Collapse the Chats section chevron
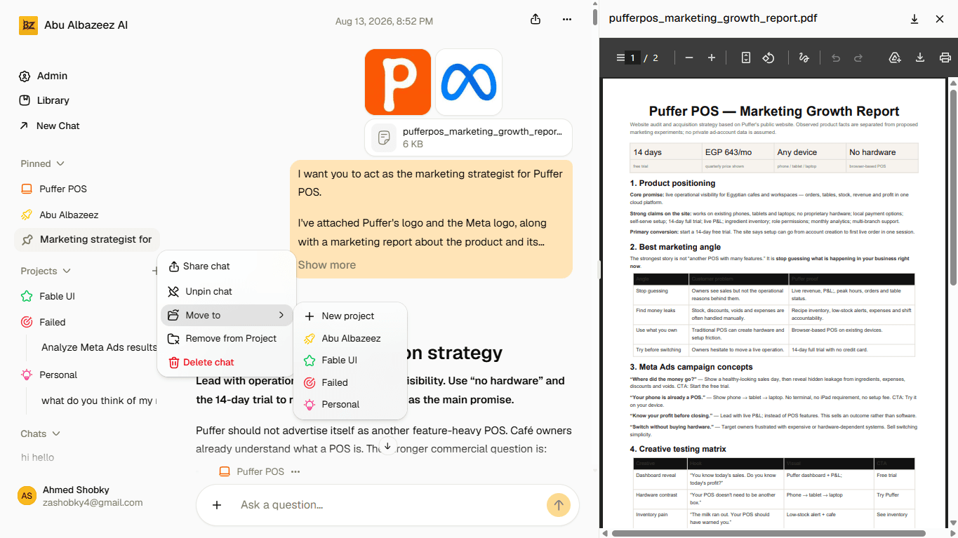The image size is (958, 538). coord(56,433)
